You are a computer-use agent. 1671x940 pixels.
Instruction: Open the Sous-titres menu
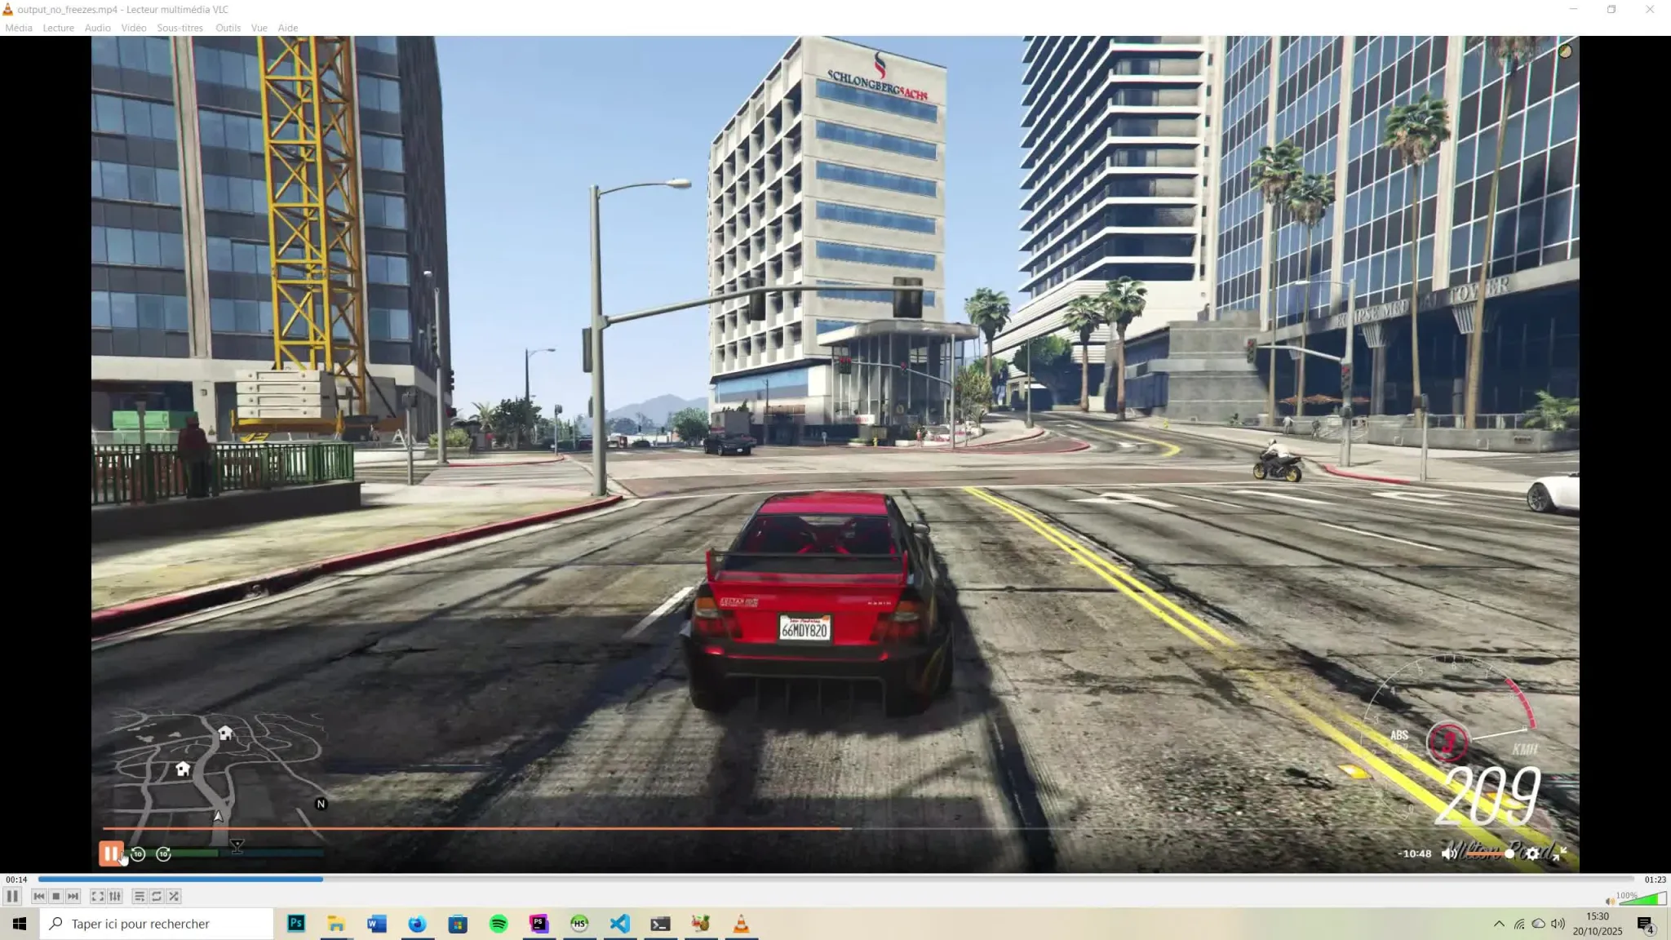180,28
